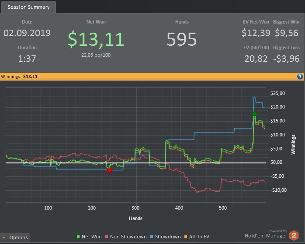Click the orange All-In EV legend swatch
305x244 pixels.
[x=186, y=237]
